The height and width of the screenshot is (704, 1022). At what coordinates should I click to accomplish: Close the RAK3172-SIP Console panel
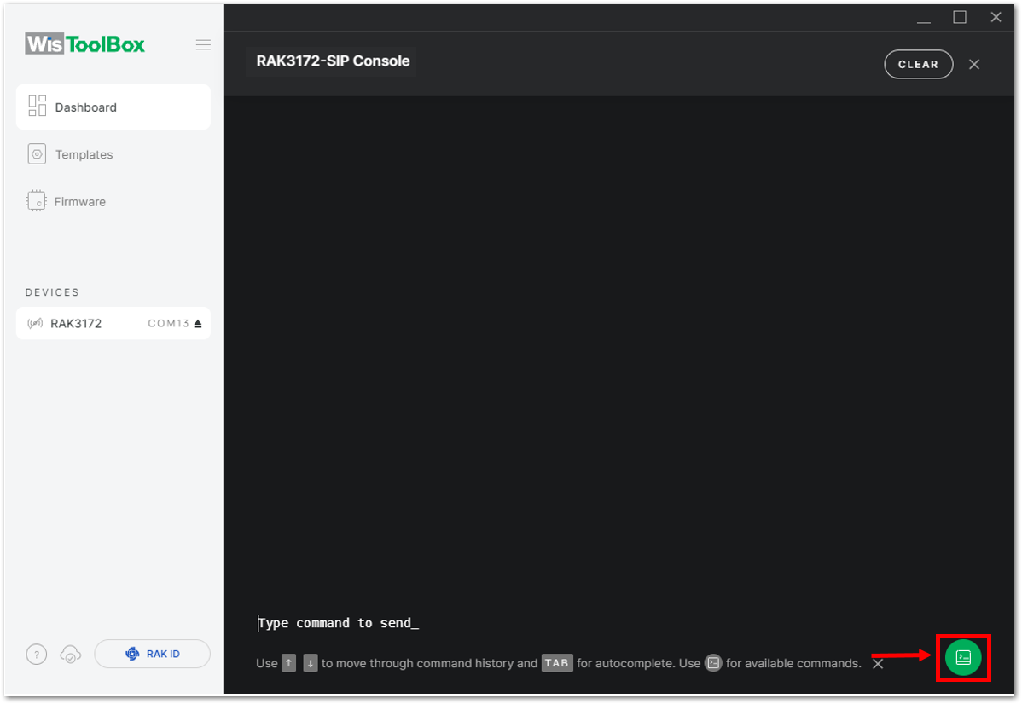pyautogui.click(x=973, y=65)
